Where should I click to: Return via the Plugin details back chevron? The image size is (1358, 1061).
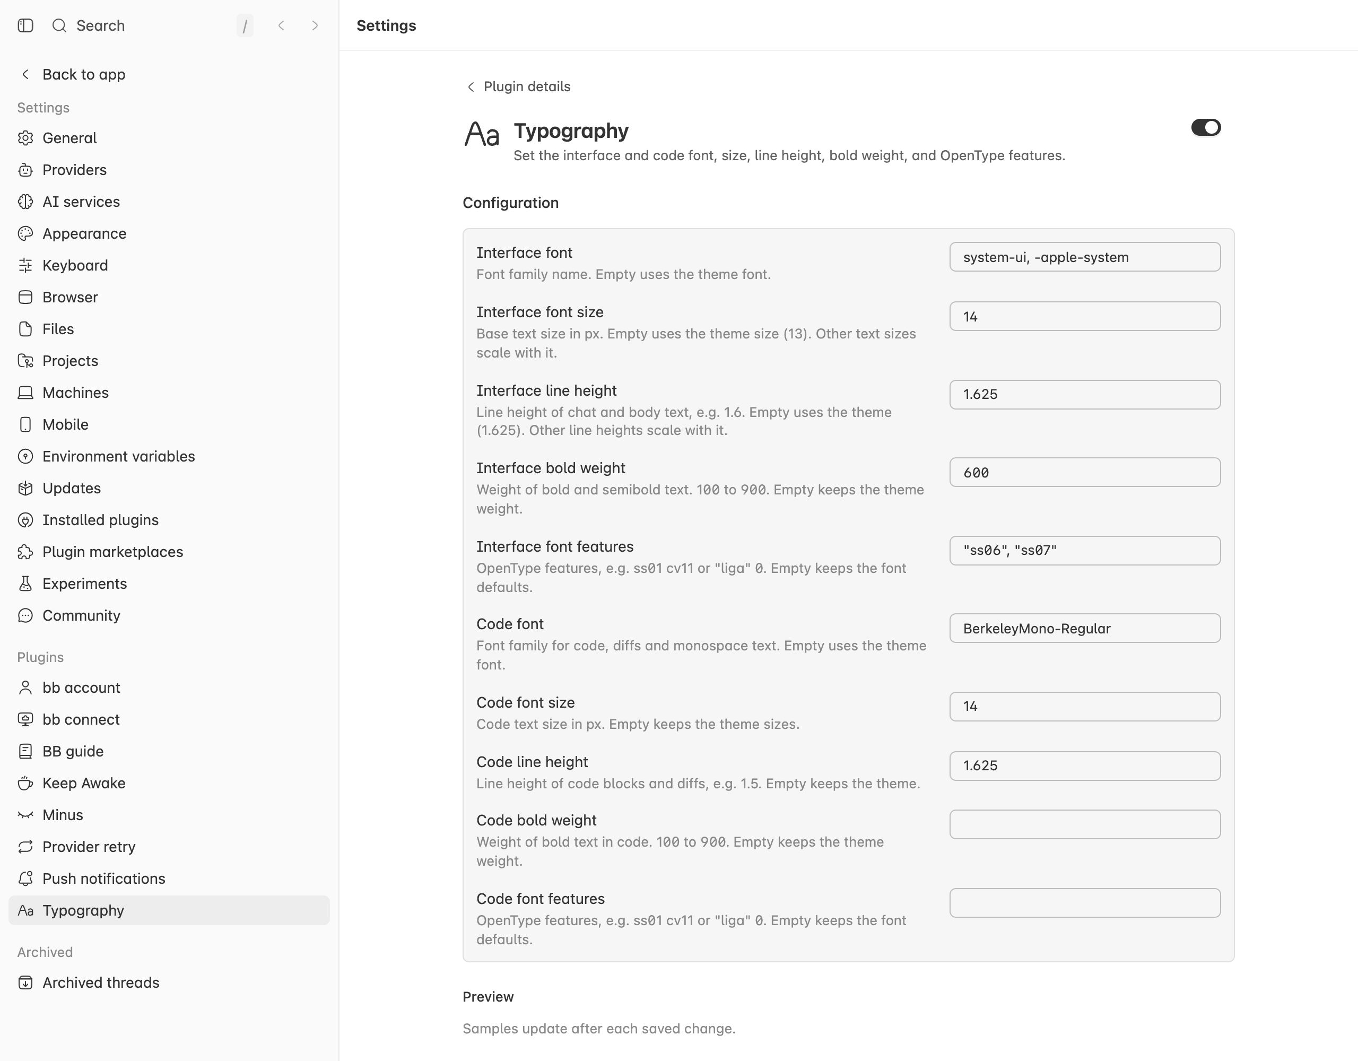[471, 86]
